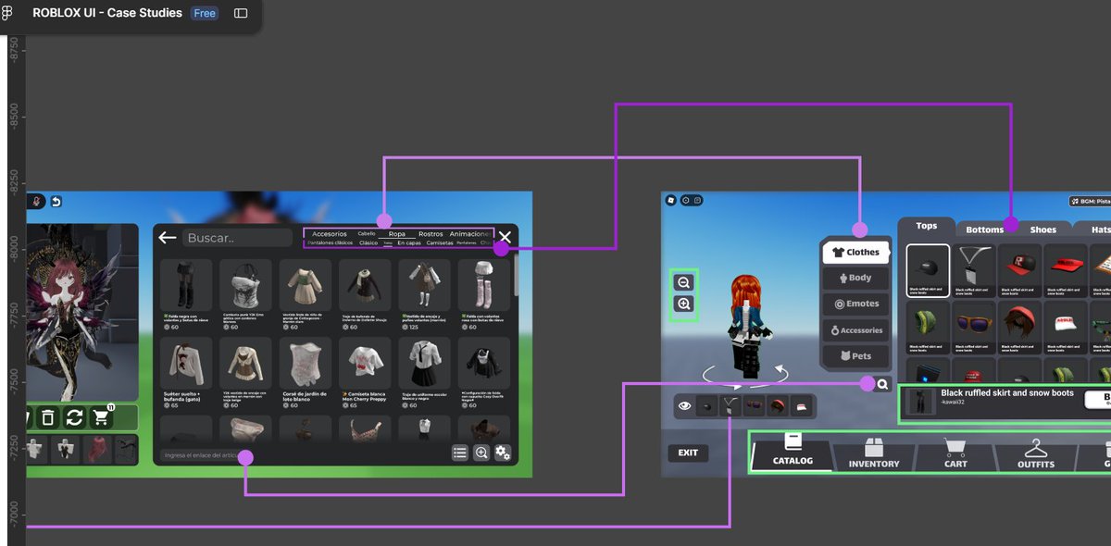1111x546 pixels.
Task: Select the Body category
Action: point(855,278)
